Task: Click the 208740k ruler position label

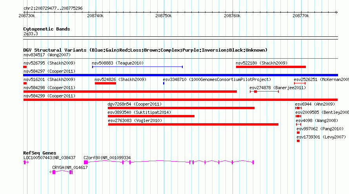Action: click(95, 16)
